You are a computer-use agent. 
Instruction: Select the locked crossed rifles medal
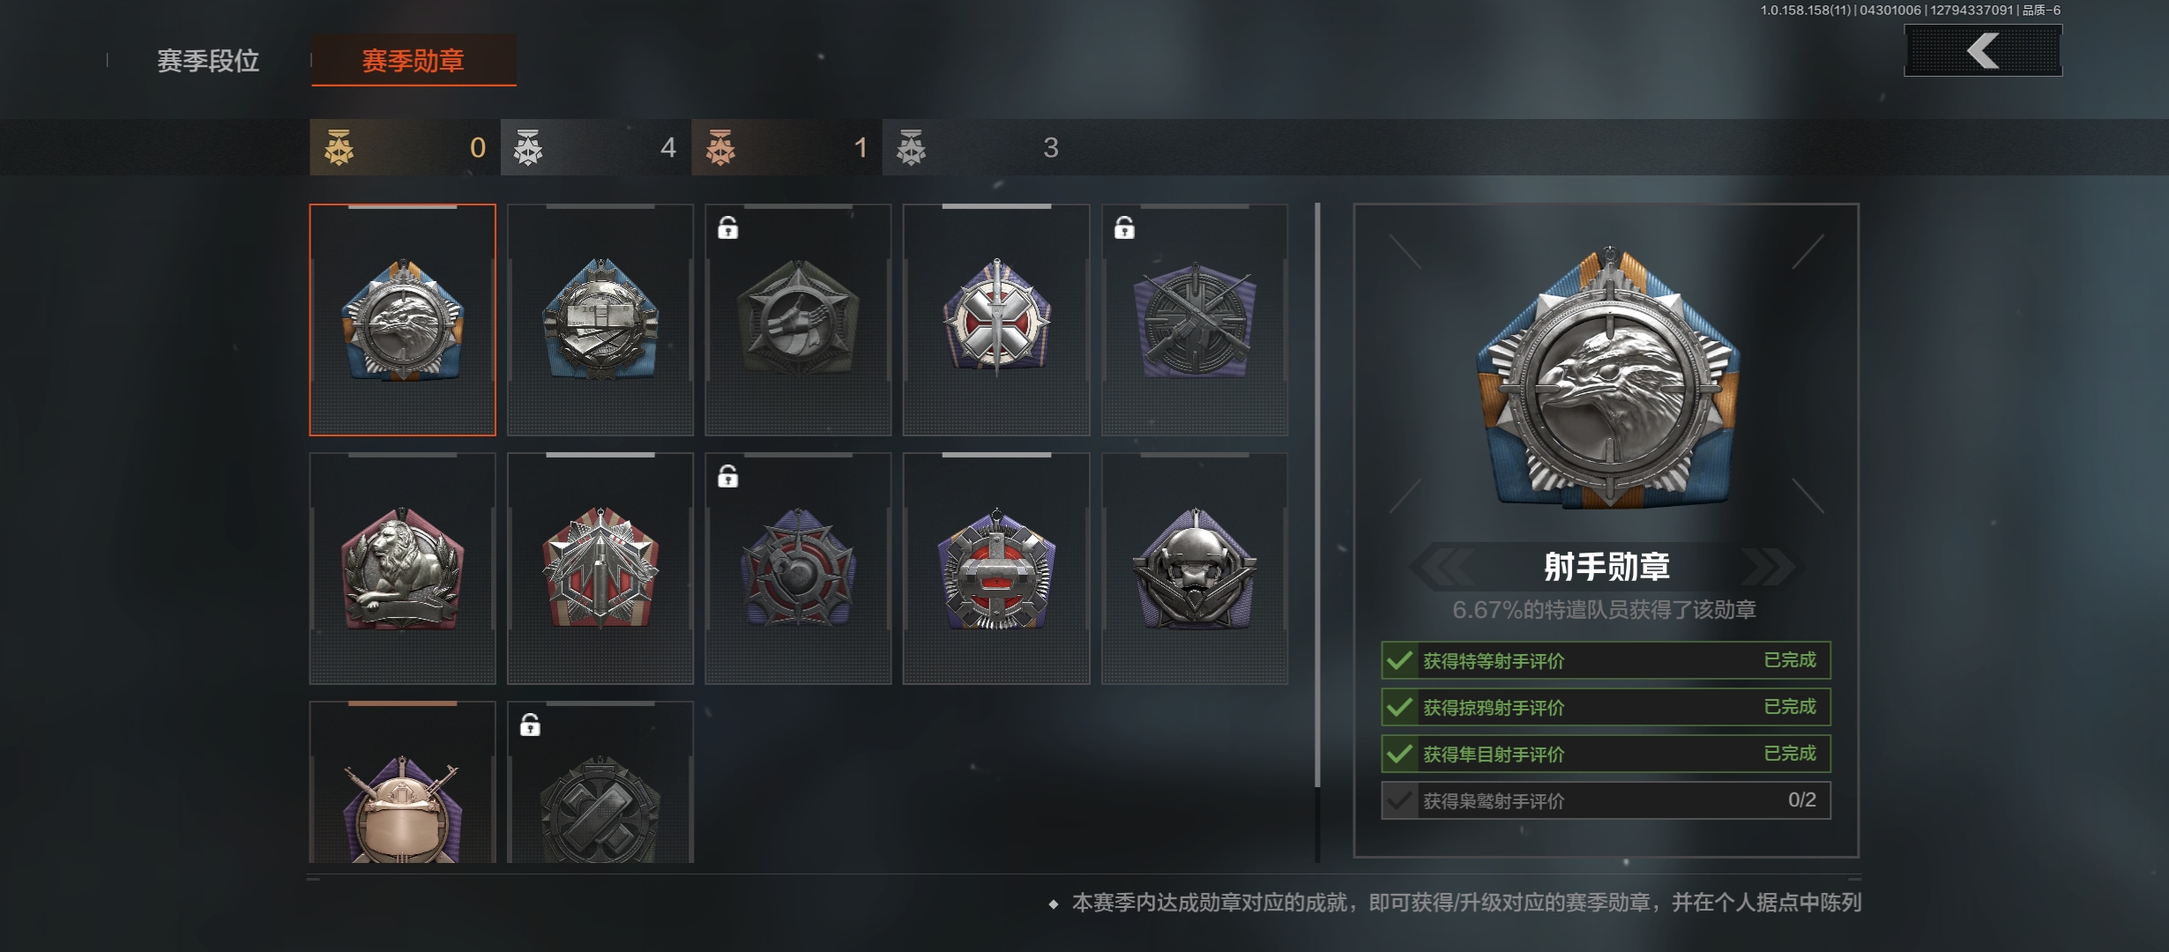pyautogui.click(x=1195, y=320)
